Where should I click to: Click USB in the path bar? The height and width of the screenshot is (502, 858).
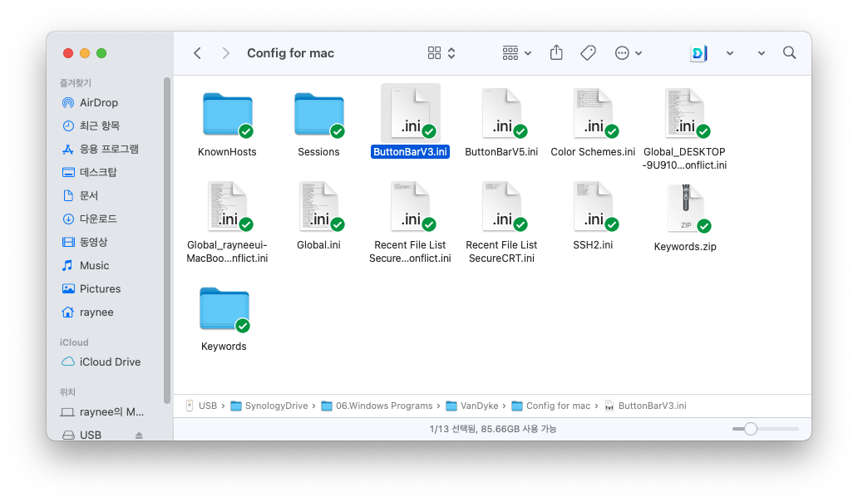coord(203,406)
